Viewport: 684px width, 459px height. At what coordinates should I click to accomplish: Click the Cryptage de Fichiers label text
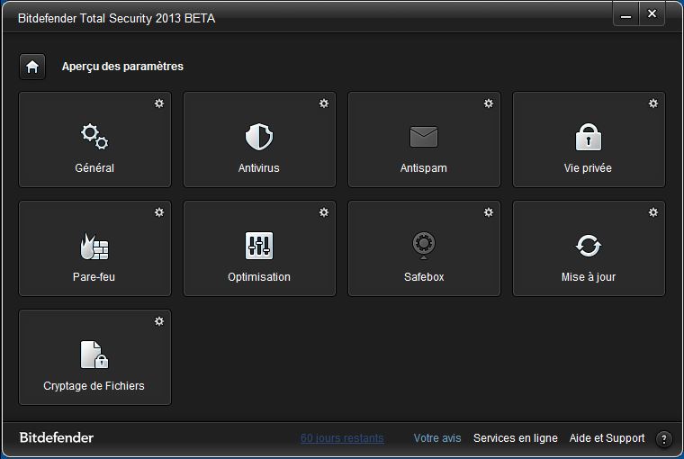pyautogui.click(x=94, y=386)
